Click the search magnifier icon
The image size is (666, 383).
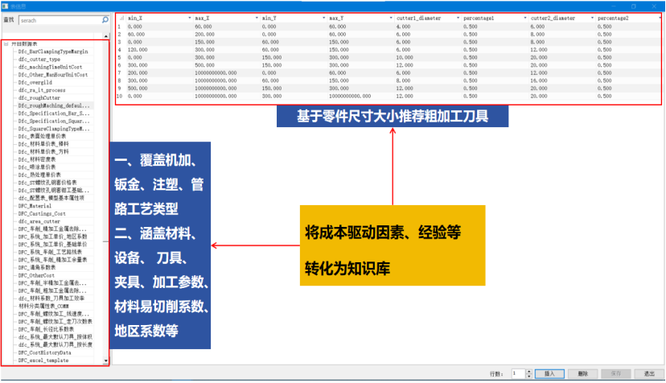coord(105,19)
